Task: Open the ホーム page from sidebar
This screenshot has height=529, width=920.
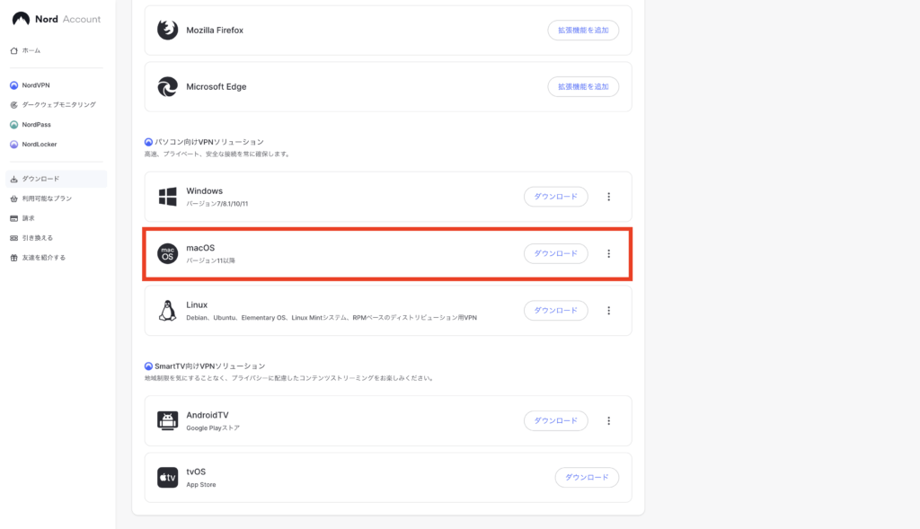Action: tap(31, 50)
